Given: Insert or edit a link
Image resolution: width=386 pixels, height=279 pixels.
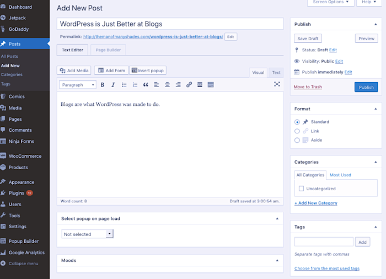Looking at the screenshot, I should click(x=189, y=85).
